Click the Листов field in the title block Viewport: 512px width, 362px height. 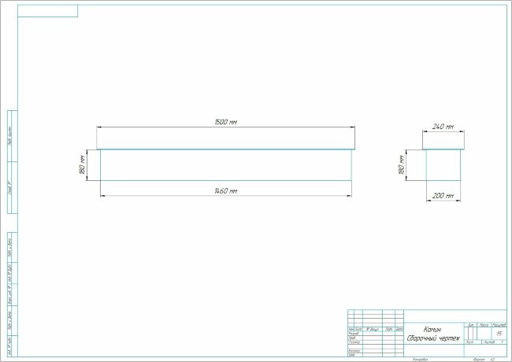click(x=490, y=343)
